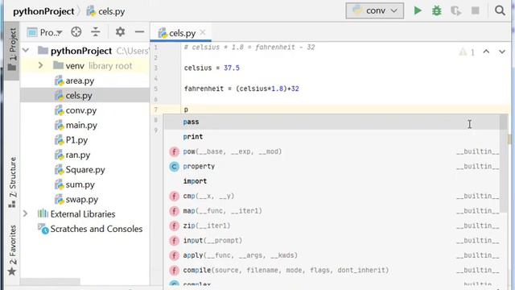
Task: Open the Project view selector dropdown
Action: 45,32
